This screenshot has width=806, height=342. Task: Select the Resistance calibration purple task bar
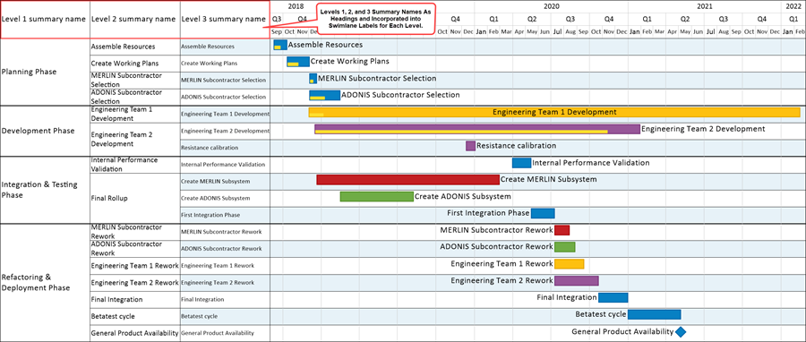[470, 146]
